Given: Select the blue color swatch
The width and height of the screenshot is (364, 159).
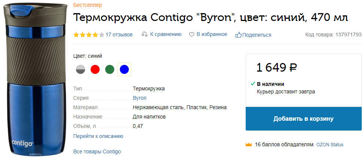Looking at the screenshot, I should pyautogui.click(x=124, y=69).
